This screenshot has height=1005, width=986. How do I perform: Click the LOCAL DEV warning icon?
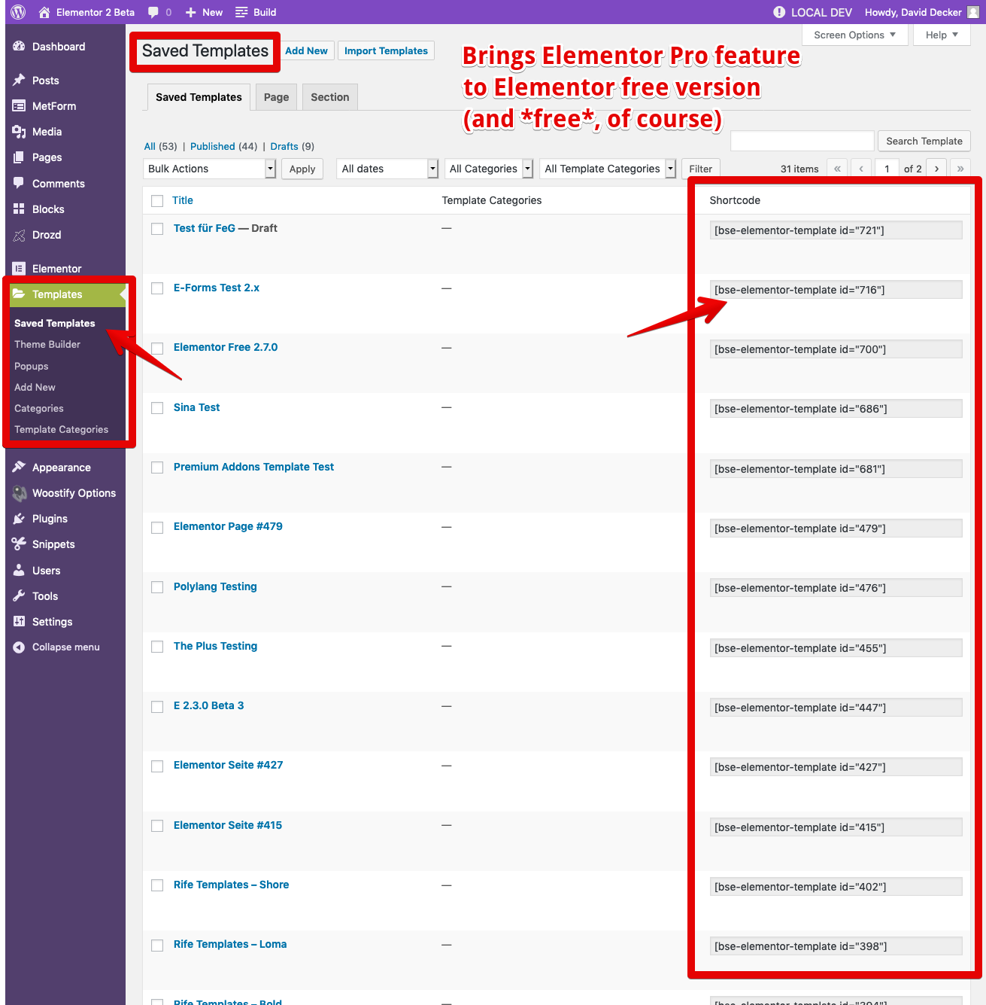point(779,12)
